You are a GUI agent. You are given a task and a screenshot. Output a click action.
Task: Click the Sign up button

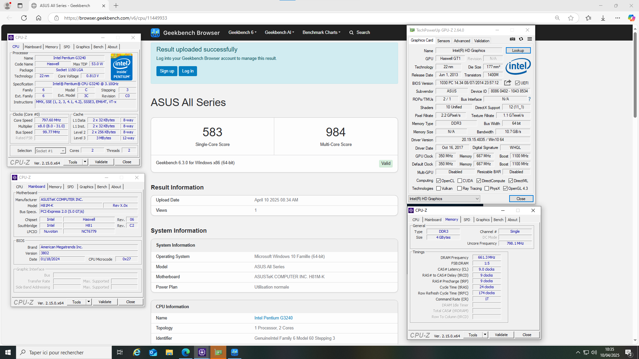click(167, 71)
